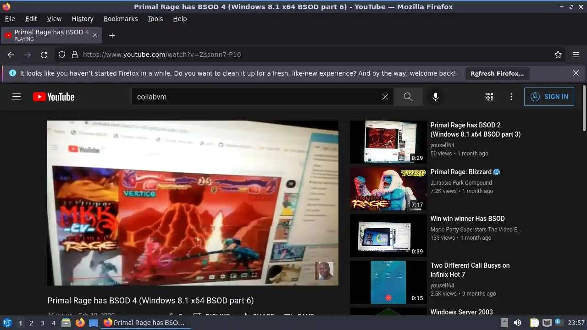Open the tracking protection shield panel

[x=62, y=55]
